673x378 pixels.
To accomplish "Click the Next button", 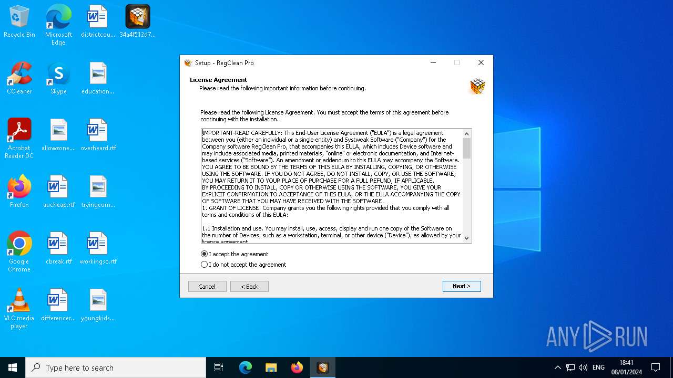I will tap(462, 286).
